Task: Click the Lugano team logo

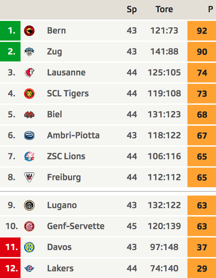Action: click(x=29, y=205)
